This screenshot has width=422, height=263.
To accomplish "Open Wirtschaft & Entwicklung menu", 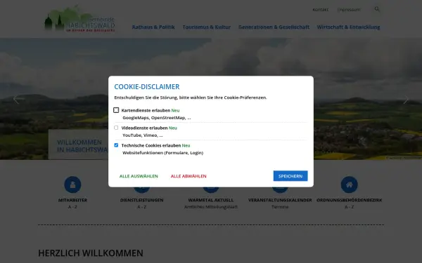I will pos(349,27).
